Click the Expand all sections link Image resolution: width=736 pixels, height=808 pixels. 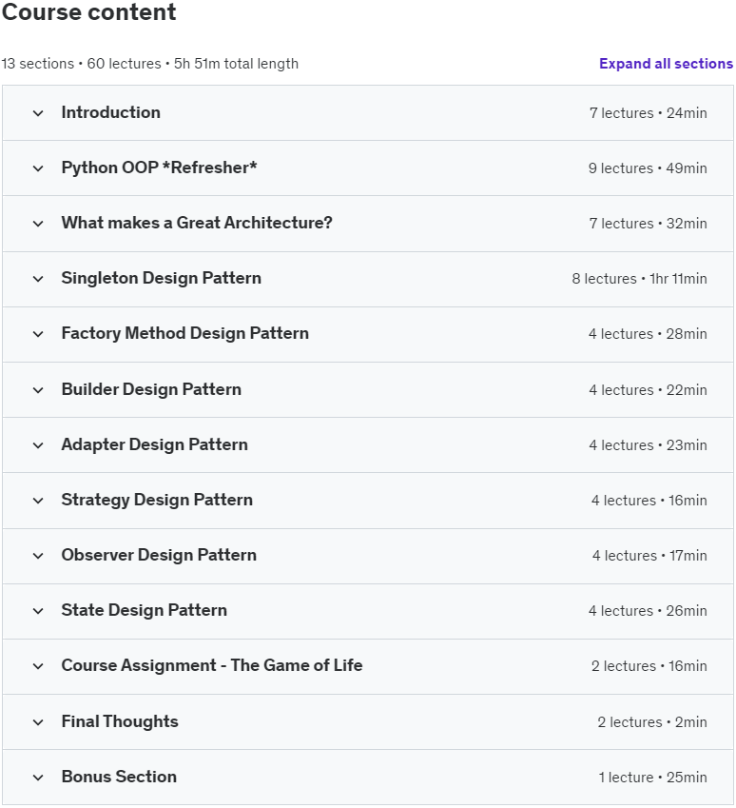point(666,64)
